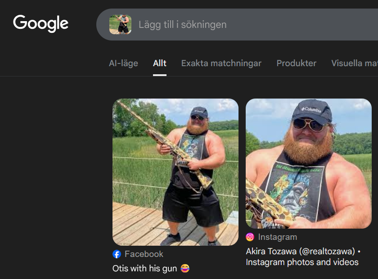The height and width of the screenshot is (279, 378).
Task: Open the Facebook source label link
Action: tap(144, 254)
